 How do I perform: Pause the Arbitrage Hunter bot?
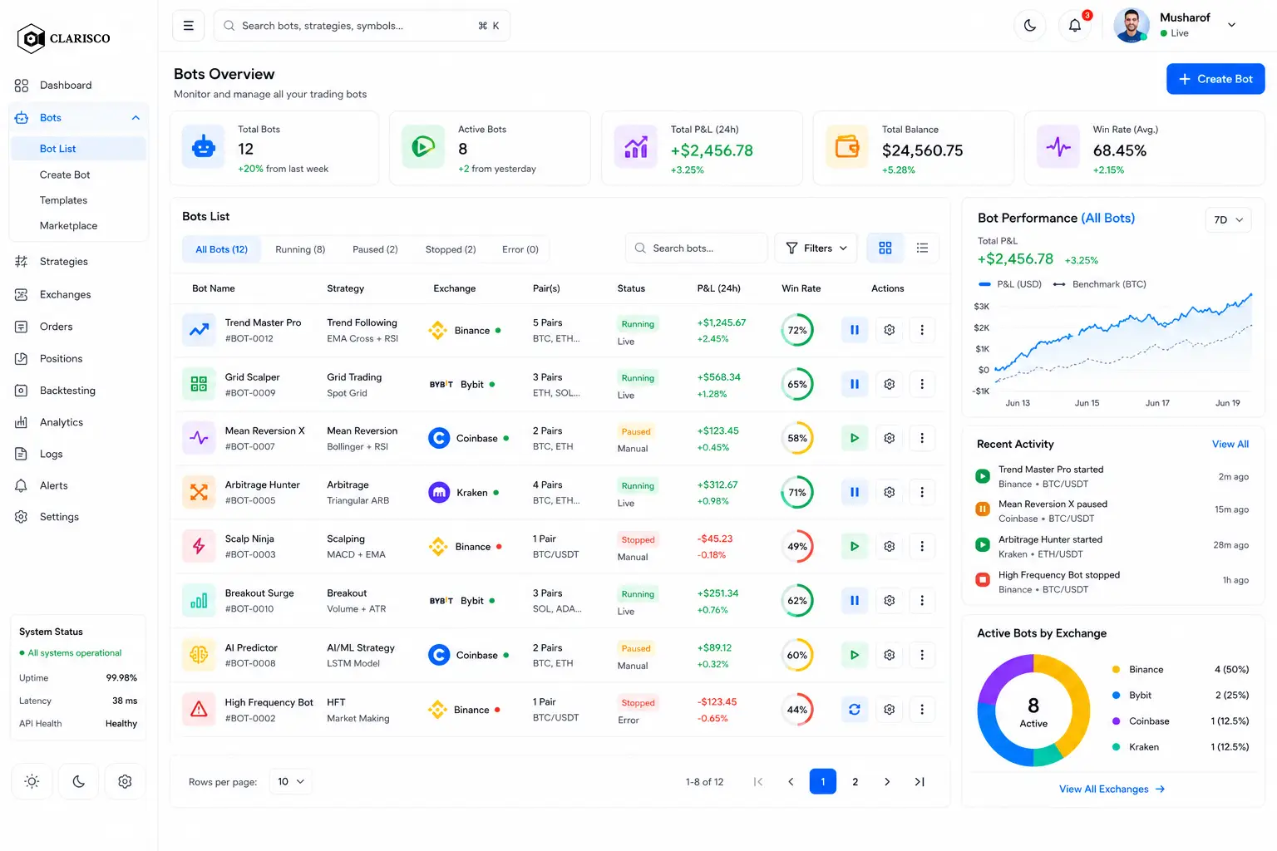854,492
